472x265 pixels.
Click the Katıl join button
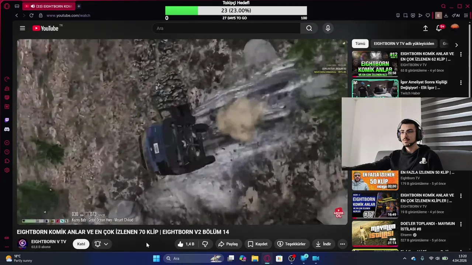(81, 244)
